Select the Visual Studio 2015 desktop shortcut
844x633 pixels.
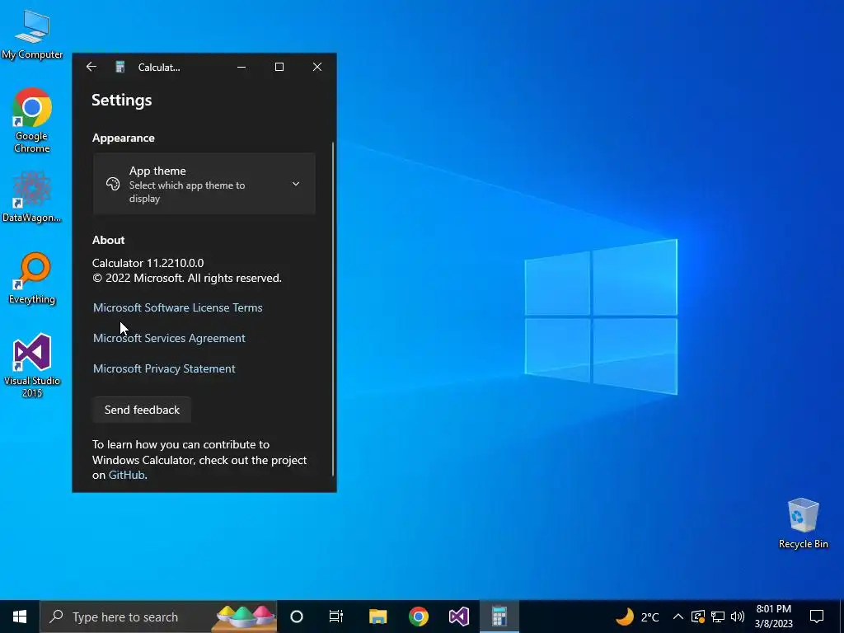[32, 365]
